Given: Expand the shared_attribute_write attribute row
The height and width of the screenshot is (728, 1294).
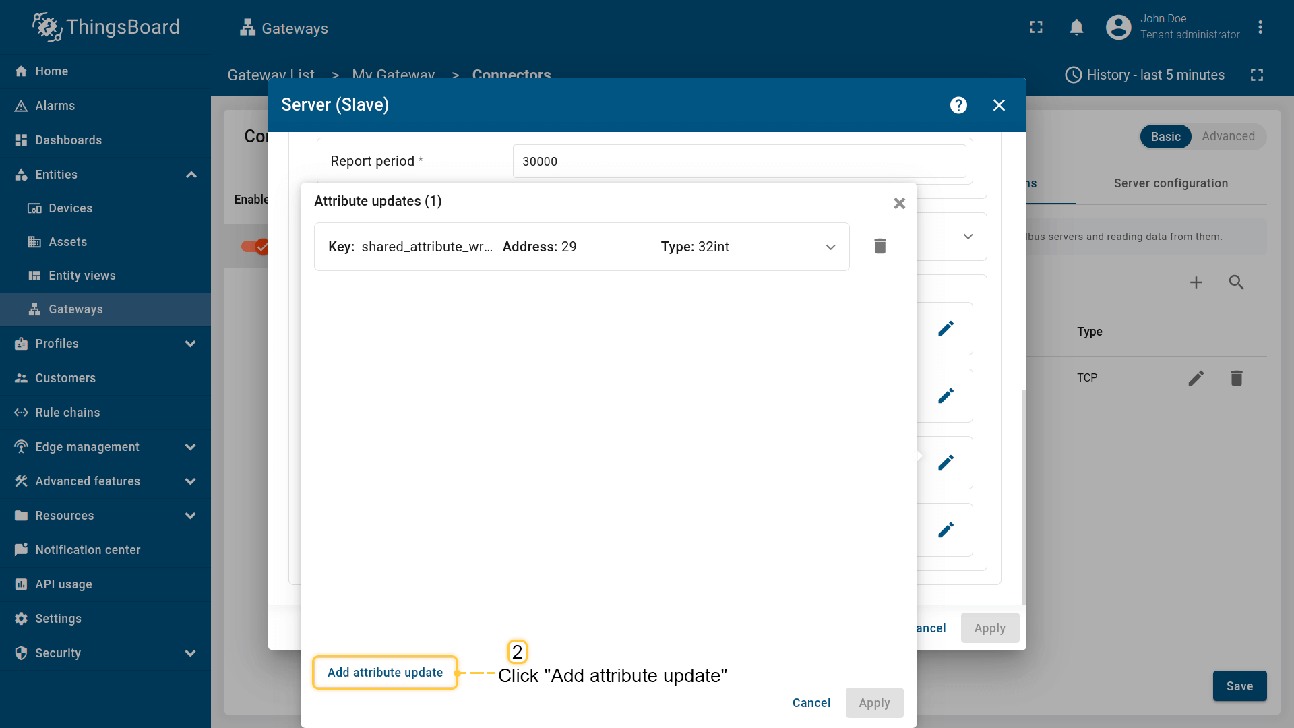Looking at the screenshot, I should click(830, 247).
